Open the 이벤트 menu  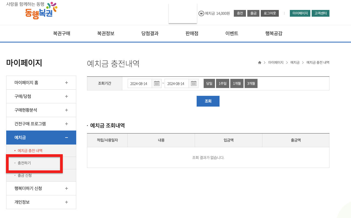tap(232, 34)
